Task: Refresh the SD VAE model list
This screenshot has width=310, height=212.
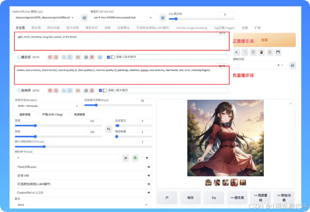Action: click(x=162, y=18)
